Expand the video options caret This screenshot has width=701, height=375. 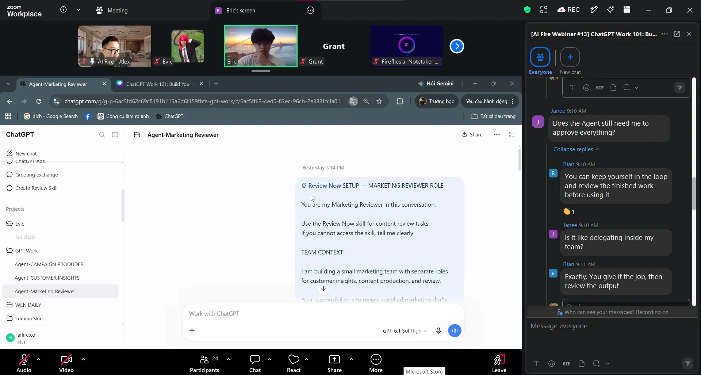coord(83,359)
